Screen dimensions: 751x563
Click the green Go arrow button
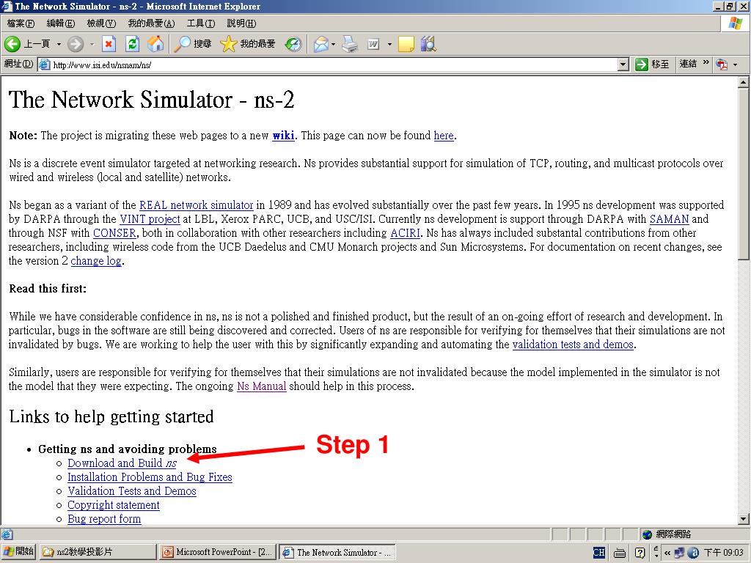(641, 65)
